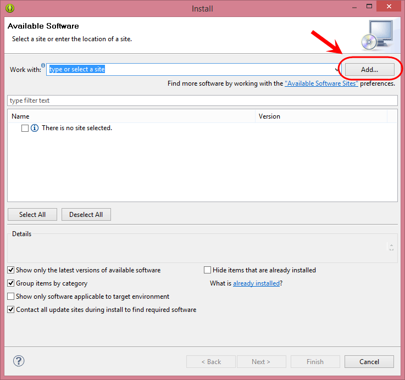Image resolution: width=405 pixels, height=380 pixels.
Task: Click the help question mark icon
Action: (x=19, y=361)
